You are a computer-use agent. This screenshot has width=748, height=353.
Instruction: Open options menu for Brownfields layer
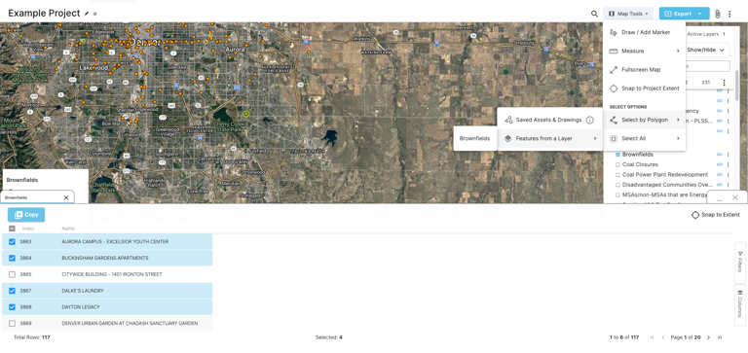click(728, 155)
